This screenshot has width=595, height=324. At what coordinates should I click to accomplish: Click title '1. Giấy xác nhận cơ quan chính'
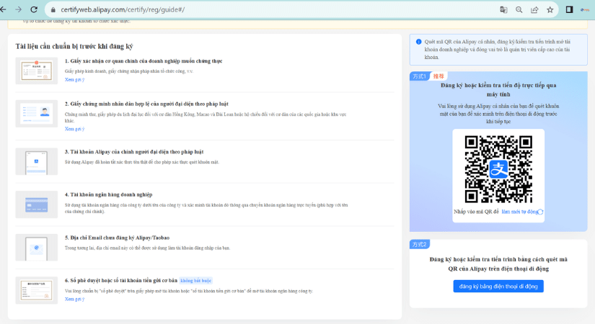tap(144, 61)
